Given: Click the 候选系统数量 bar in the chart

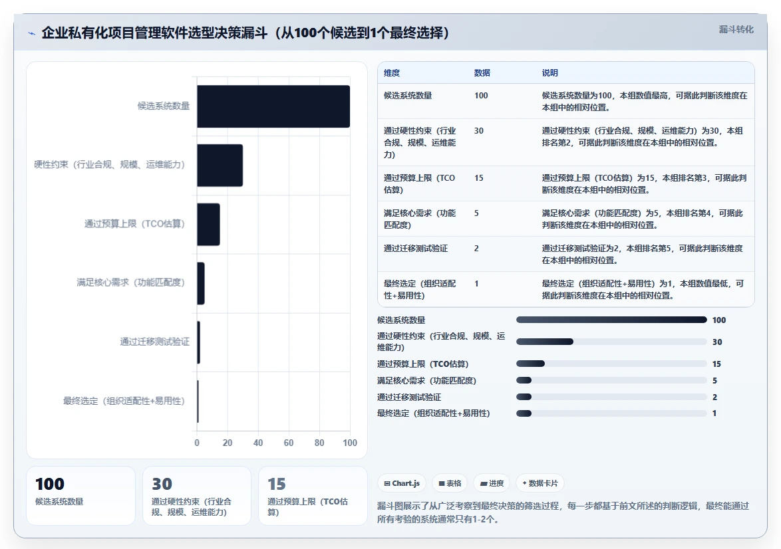Looking at the screenshot, I should [273, 106].
